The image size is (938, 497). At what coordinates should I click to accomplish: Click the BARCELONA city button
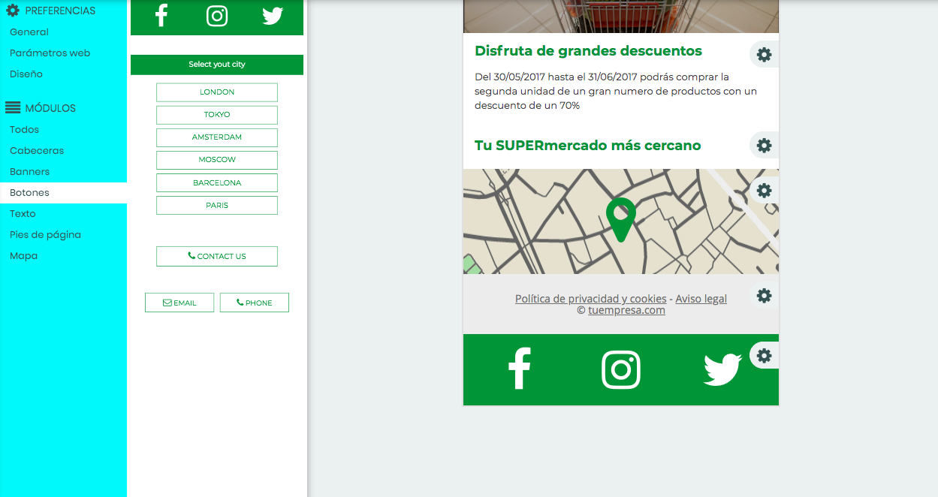point(217,183)
